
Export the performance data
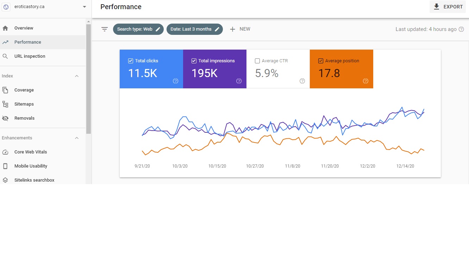pyautogui.click(x=448, y=7)
